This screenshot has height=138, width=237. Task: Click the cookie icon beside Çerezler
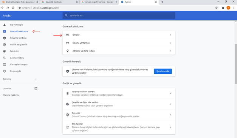[x=68, y=104]
